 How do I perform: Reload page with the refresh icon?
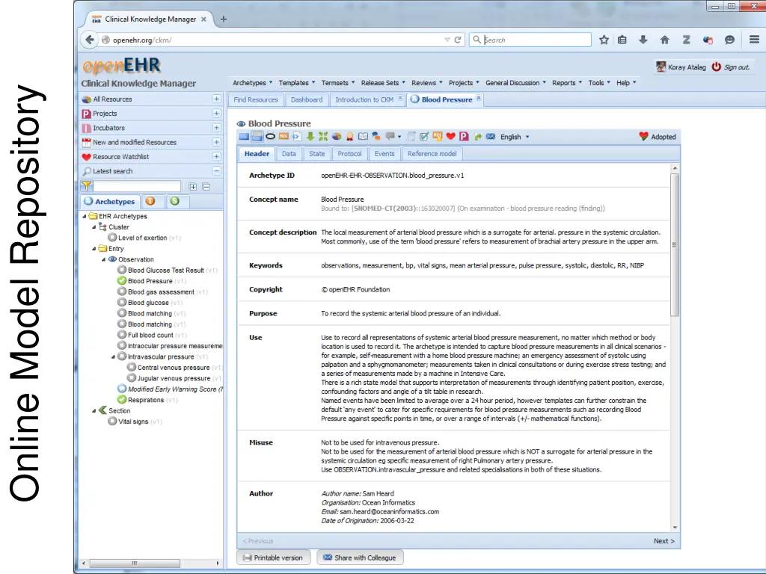tap(458, 40)
